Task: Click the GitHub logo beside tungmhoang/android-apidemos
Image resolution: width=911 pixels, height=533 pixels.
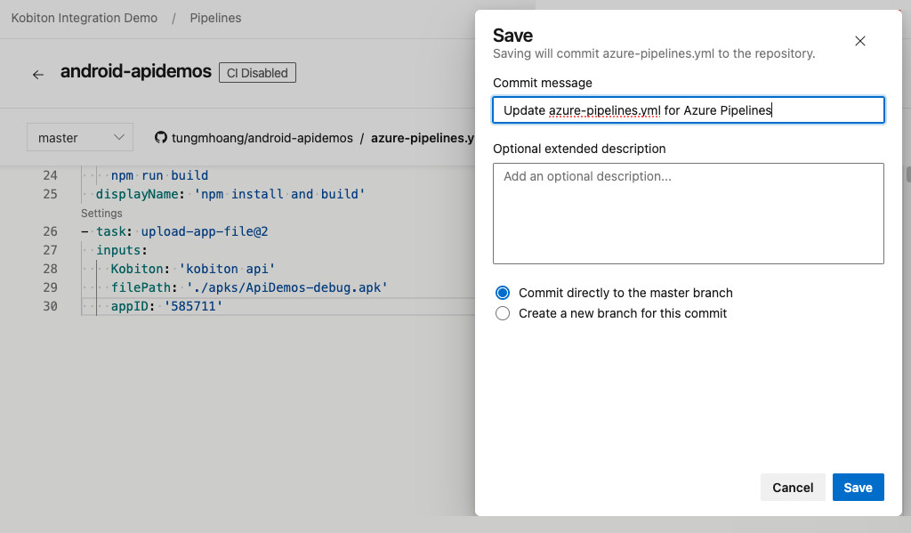Action: (161, 138)
